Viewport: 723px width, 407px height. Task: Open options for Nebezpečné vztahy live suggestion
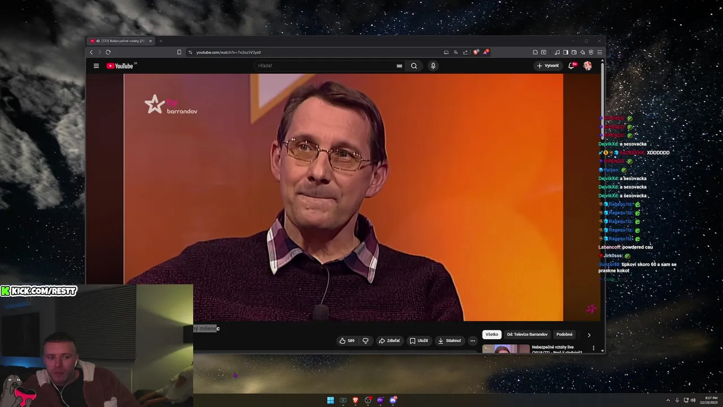pos(593,348)
